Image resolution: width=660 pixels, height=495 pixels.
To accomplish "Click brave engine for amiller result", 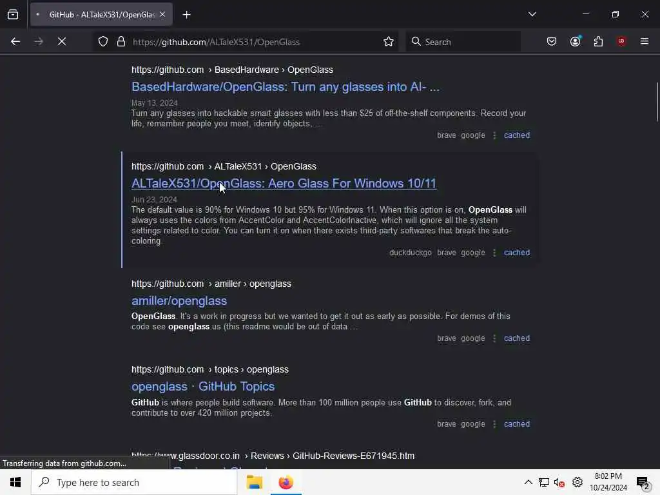I will pos(446,338).
